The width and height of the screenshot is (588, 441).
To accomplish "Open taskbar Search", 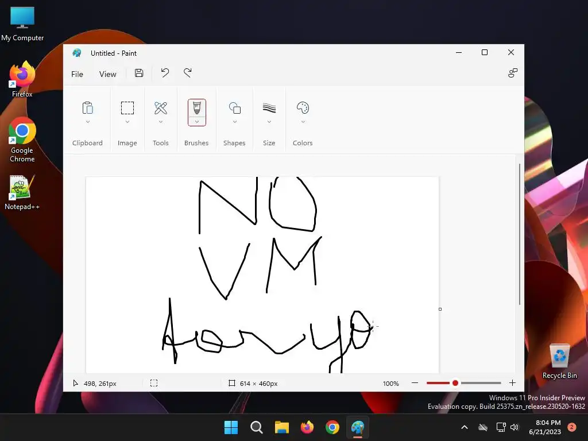I will (x=257, y=427).
